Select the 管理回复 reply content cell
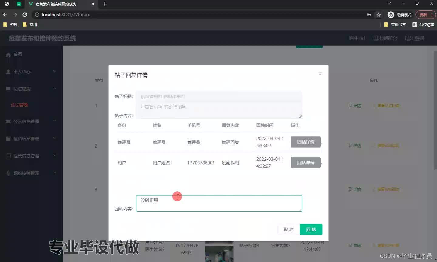Viewport: 437px width, 262px height. tap(230, 142)
